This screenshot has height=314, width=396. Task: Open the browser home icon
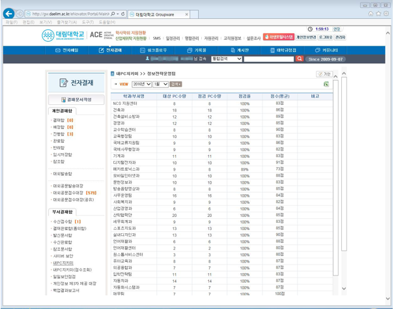pyautogui.click(x=371, y=14)
